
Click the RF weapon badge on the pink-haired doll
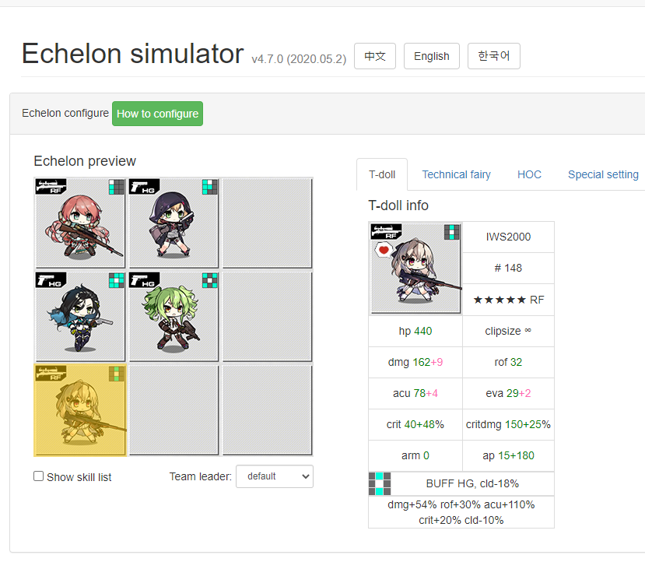tap(51, 186)
